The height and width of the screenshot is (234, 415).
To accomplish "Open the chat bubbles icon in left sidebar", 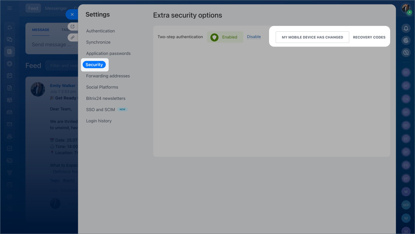I will point(9,39).
